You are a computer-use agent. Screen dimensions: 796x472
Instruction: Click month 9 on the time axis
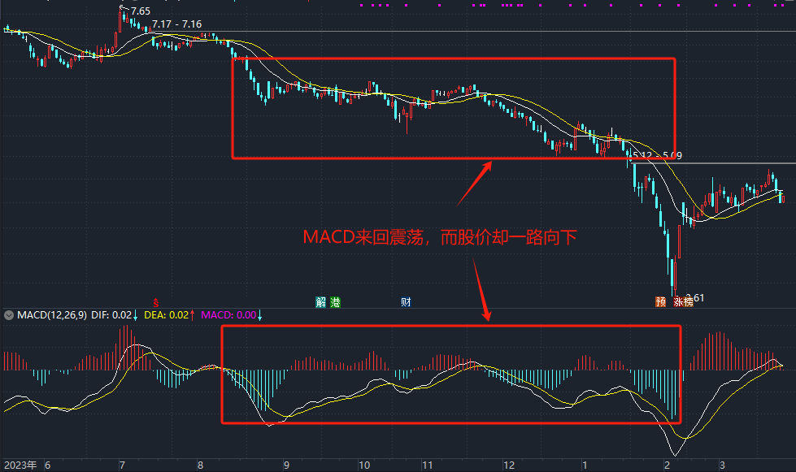pyautogui.click(x=286, y=466)
